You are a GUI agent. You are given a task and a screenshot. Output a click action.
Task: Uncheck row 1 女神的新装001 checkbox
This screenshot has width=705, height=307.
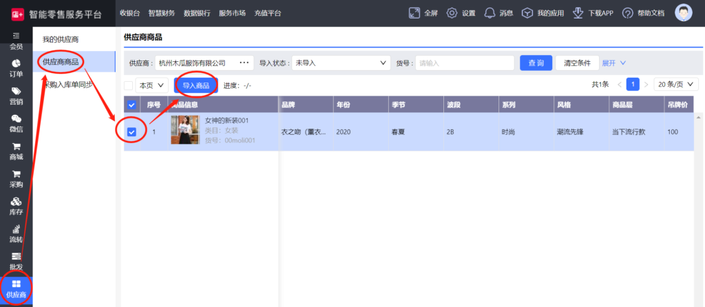(x=131, y=131)
